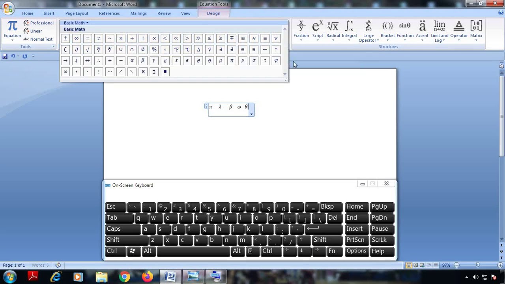Image resolution: width=505 pixels, height=284 pixels.
Task: Insert the sigma symbol
Action: tap(254, 60)
